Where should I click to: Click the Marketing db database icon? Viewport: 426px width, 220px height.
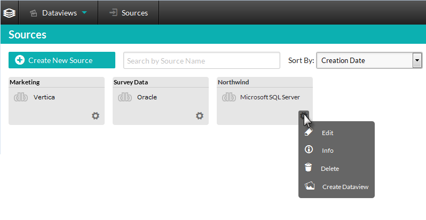21,97
